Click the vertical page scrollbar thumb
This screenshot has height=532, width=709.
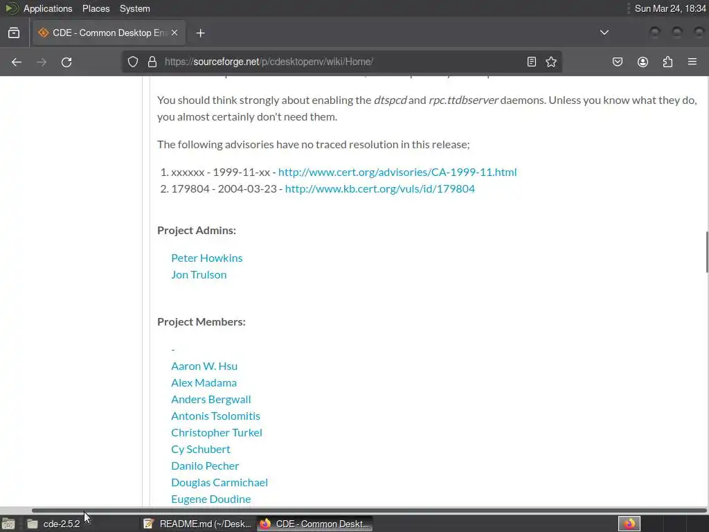(707, 252)
